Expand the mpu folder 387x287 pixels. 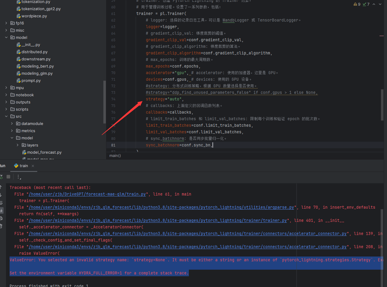[6, 88]
